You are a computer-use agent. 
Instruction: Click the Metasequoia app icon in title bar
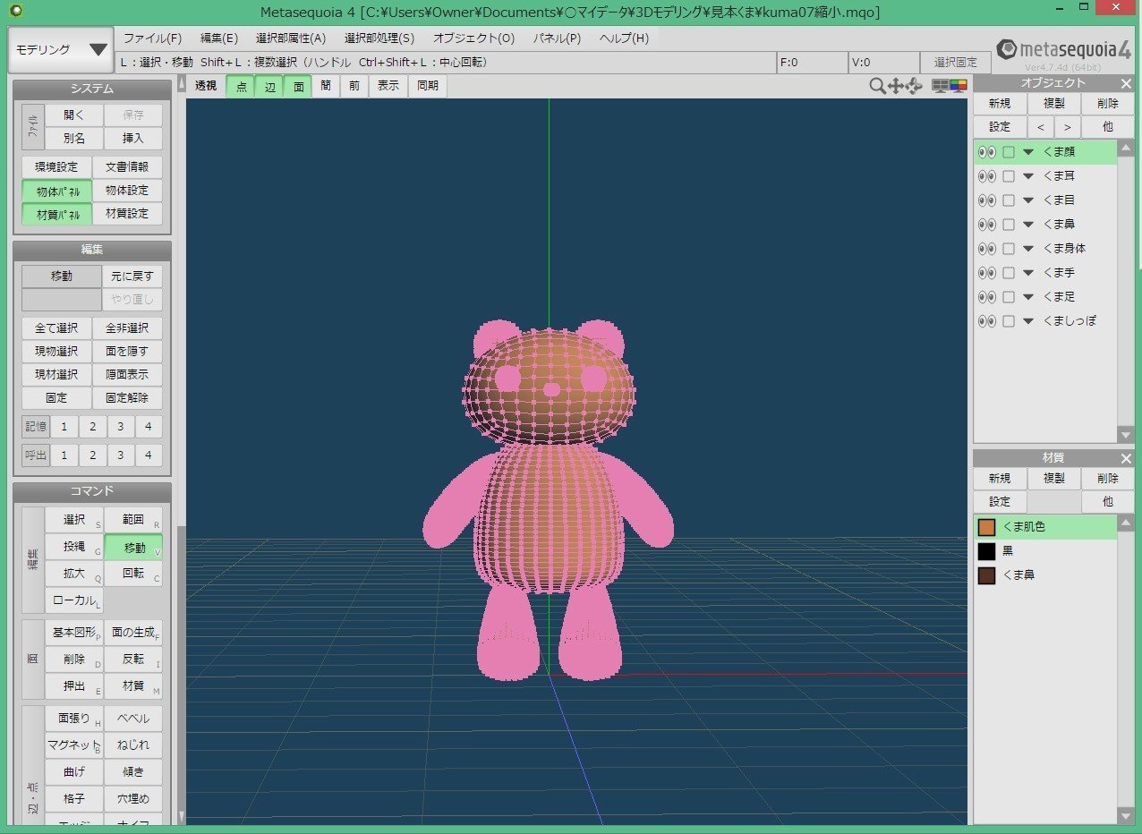click(x=16, y=11)
